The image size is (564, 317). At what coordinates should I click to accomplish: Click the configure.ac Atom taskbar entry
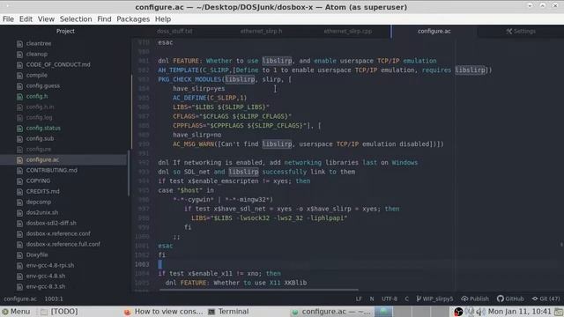[x=331, y=312]
